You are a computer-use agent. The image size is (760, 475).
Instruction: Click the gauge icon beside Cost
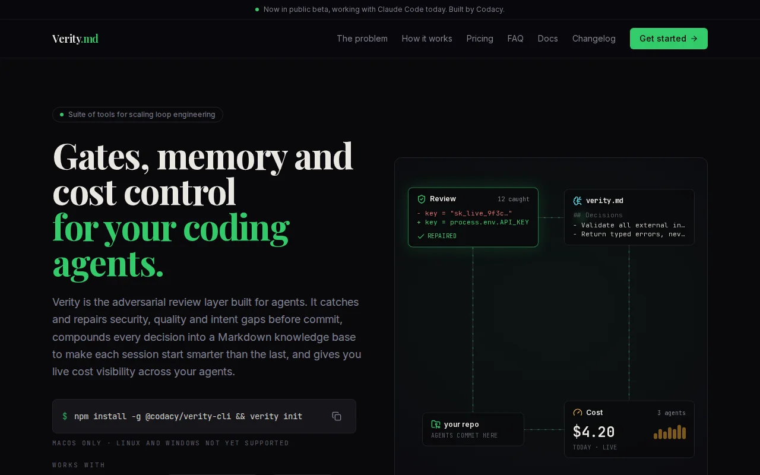point(578,413)
